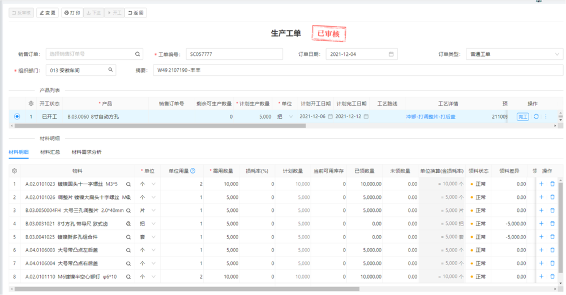Click the 工单编号 SC057777 input field
The image size is (566, 295).
[234, 54]
